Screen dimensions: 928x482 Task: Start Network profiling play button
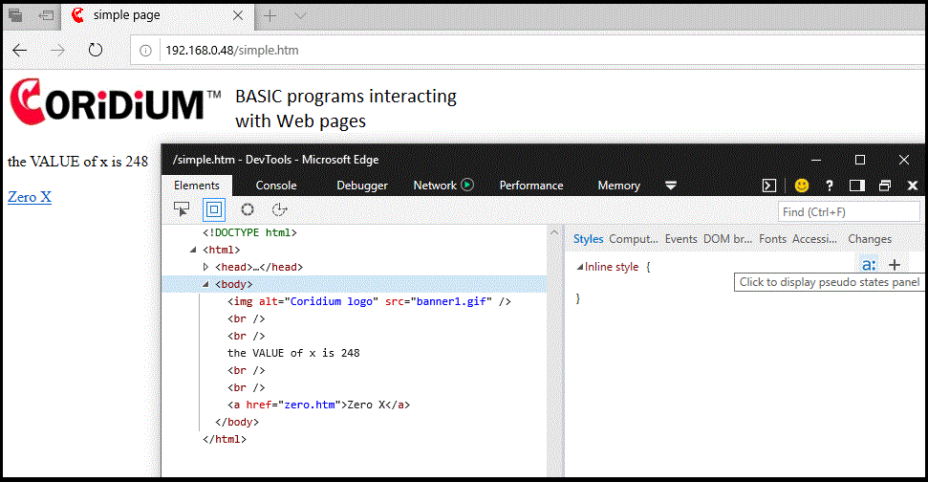click(467, 185)
